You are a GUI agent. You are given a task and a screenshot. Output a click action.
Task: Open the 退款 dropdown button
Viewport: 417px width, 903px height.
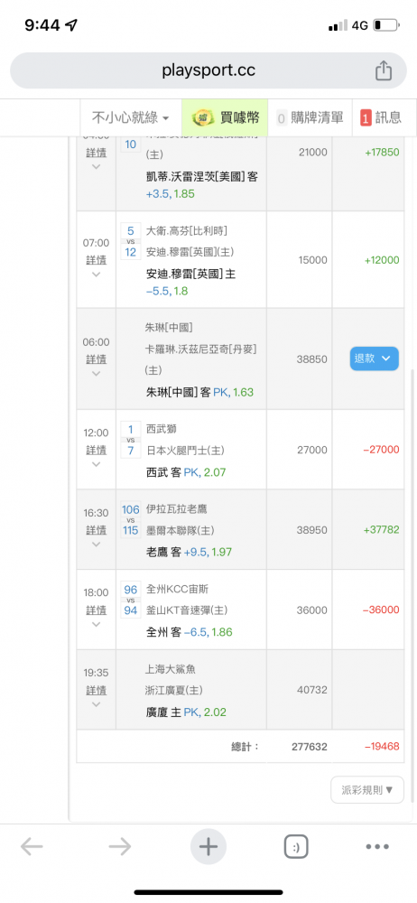point(375,358)
